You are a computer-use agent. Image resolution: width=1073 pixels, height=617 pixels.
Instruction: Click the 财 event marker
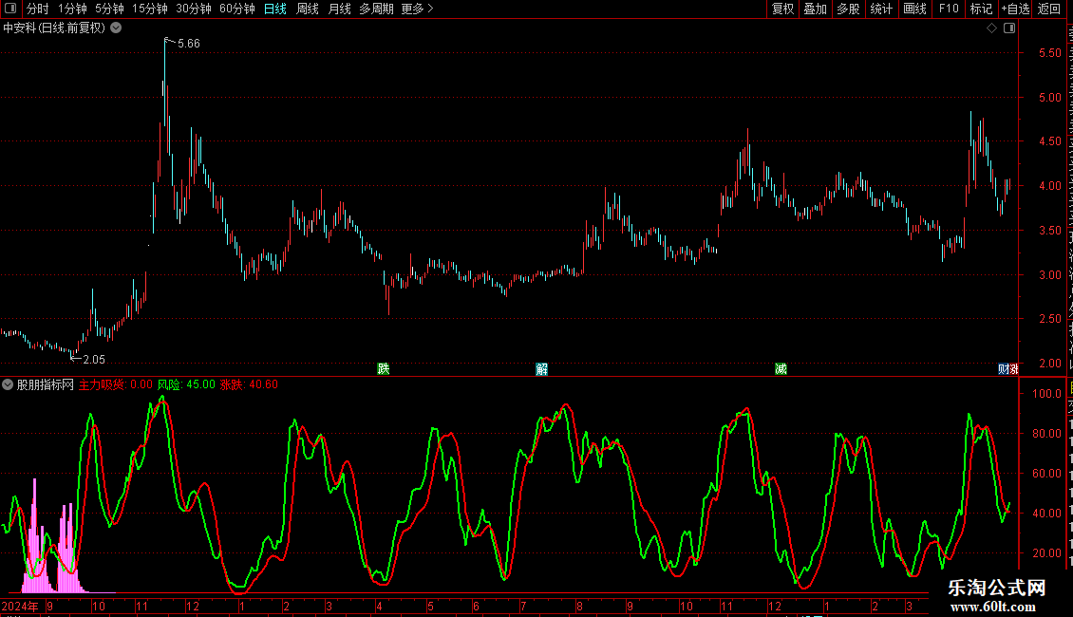(x=1003, y=369)
